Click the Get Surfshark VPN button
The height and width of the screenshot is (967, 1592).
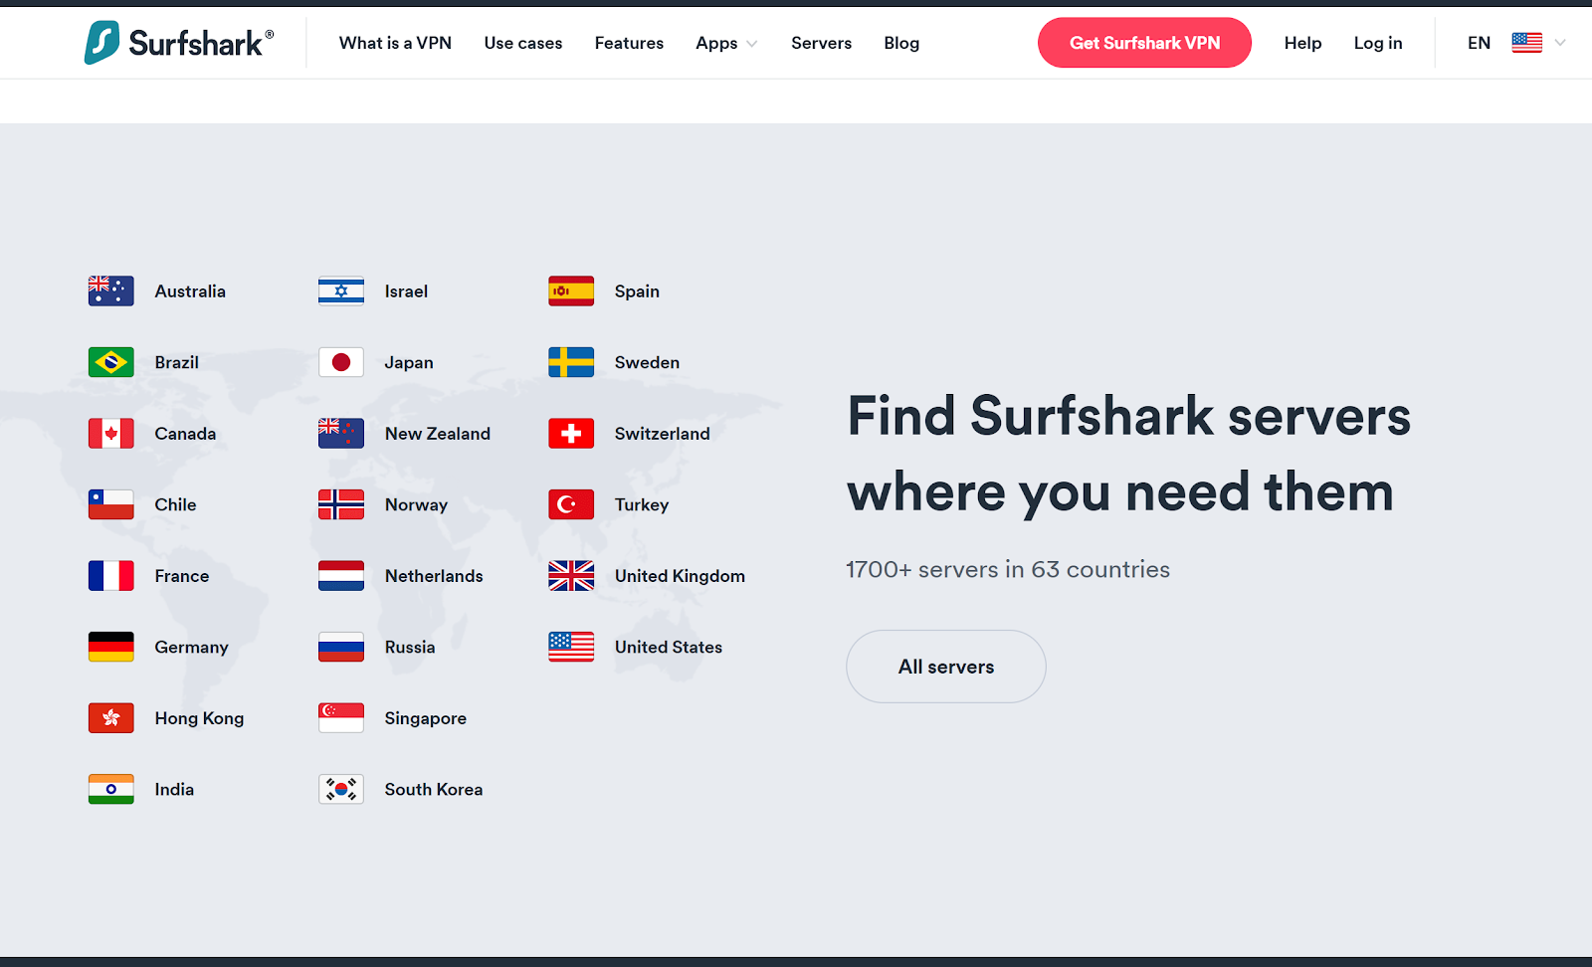[1144, 43]
